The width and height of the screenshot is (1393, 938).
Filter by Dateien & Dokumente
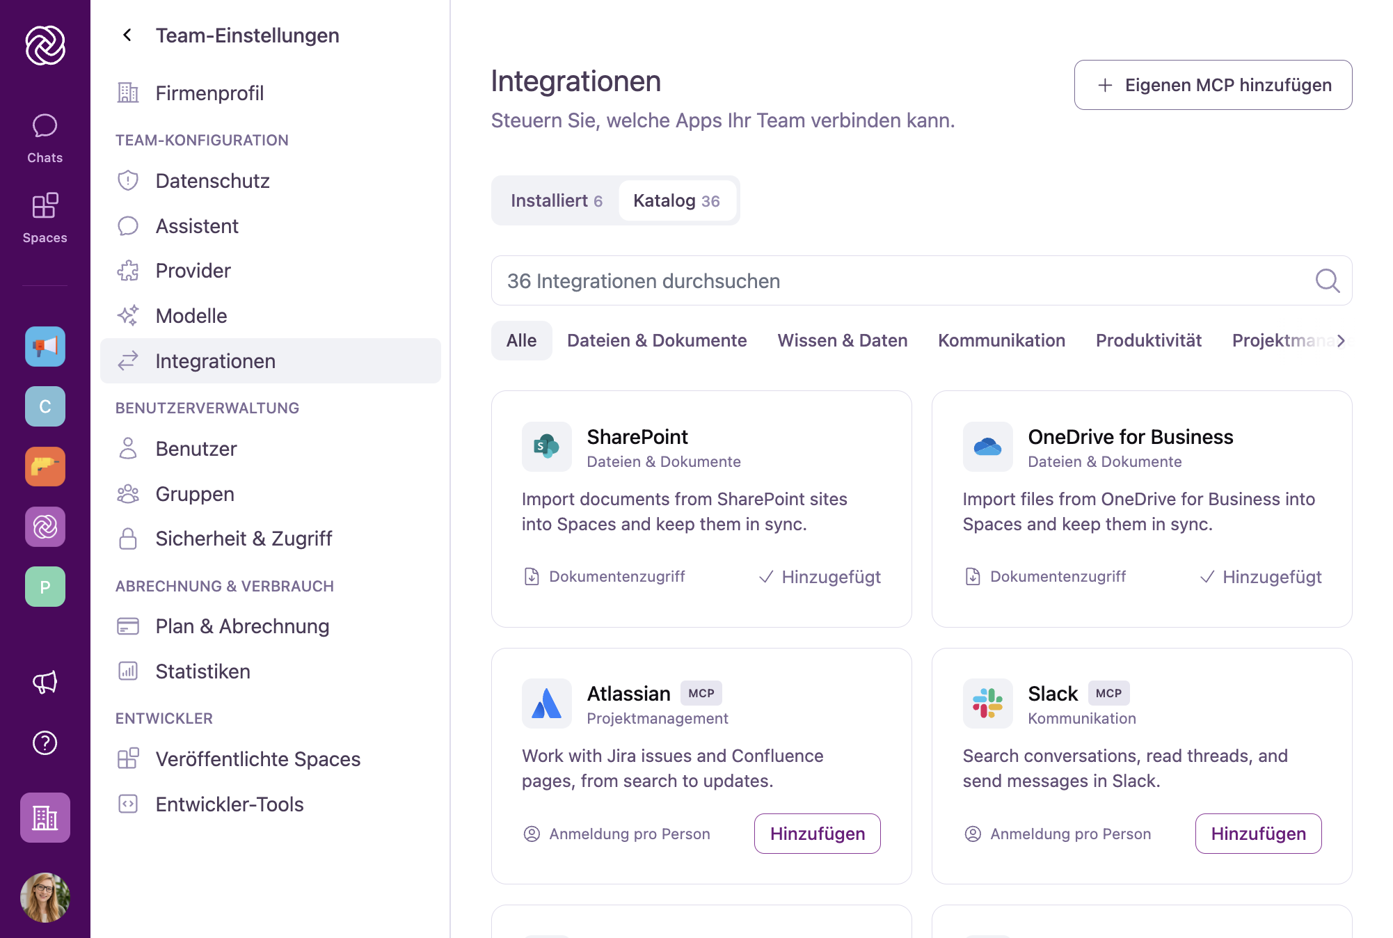tap(657, 340)
